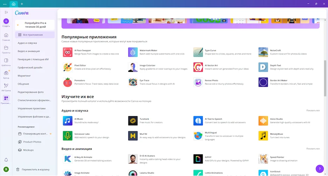Open Планировщик контента in Рекомендуемое
Image resolution: width=328 pixels, height=176 pixels.
pos(35,134)
